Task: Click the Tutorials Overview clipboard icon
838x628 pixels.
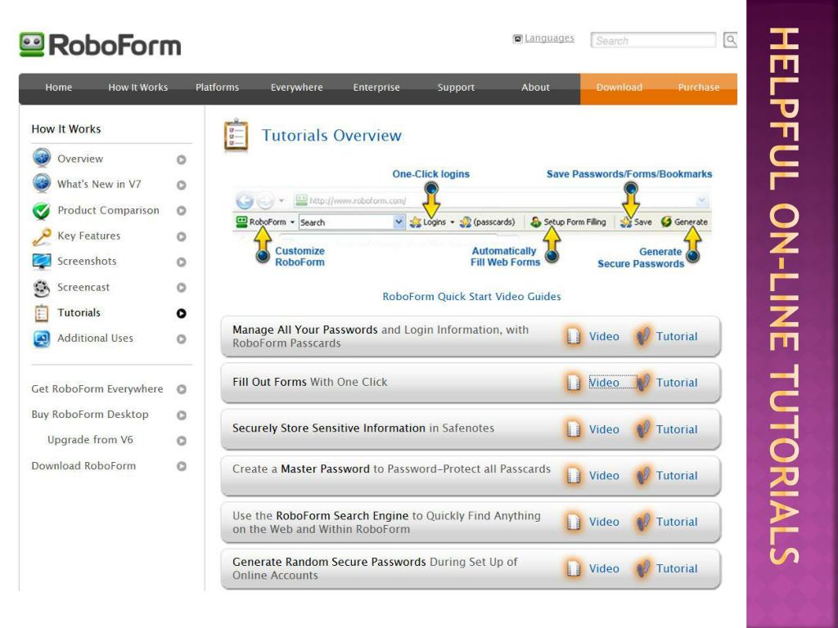Action: pos(236,135)
